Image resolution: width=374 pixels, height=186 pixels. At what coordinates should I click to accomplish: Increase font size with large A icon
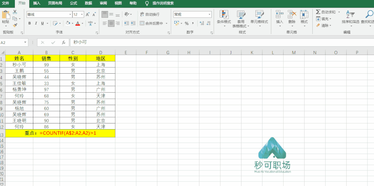pos(88,15)
